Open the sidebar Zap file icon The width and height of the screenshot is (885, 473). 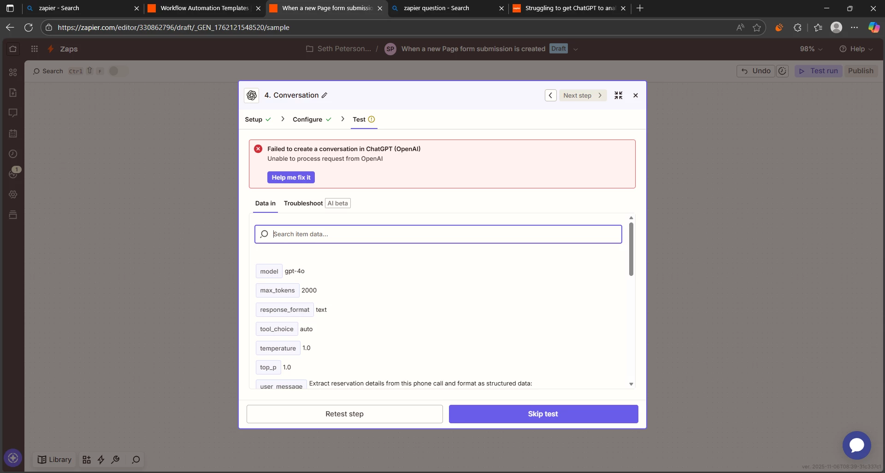point(13,93)
